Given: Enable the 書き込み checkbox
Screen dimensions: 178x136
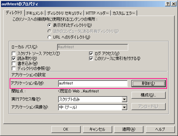Looking at the screenshot, I should point(14,64).
